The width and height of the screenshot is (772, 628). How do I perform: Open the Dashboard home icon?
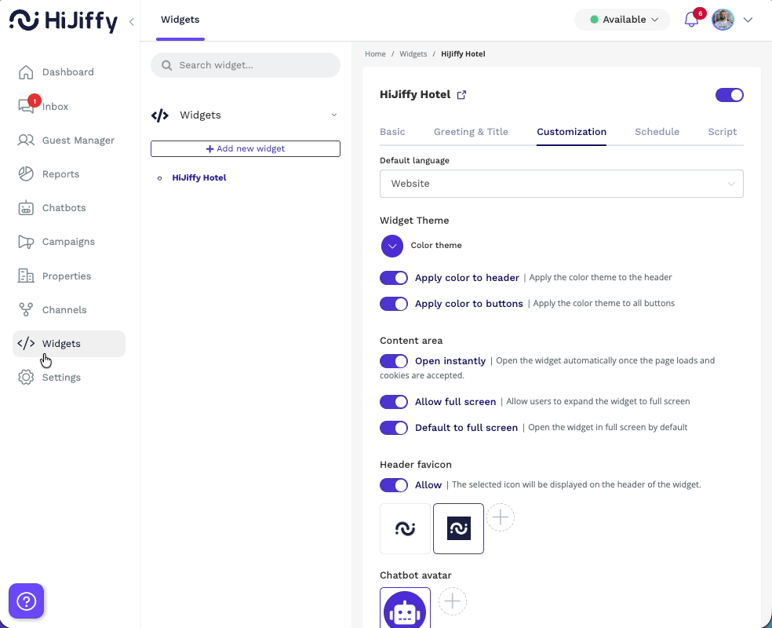tap(27, 72)
